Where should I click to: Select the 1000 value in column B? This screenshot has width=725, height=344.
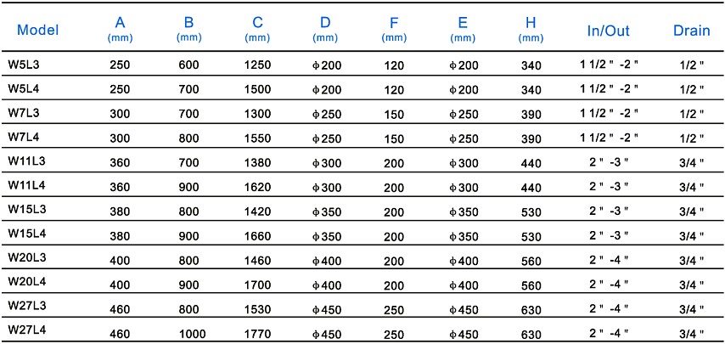pyautogui.click(x=188, y=335)
